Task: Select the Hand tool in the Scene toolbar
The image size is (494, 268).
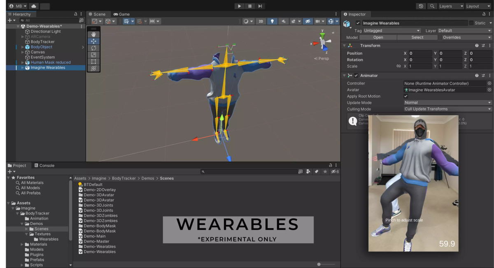Action: click(94, 34)
